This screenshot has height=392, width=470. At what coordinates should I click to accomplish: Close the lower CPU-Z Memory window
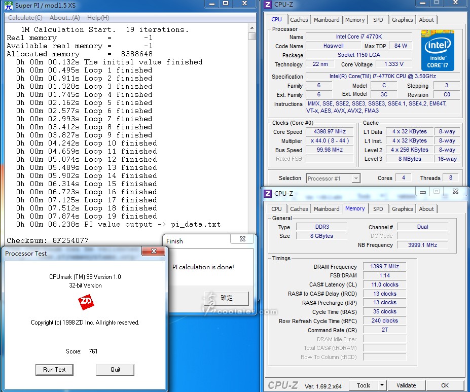pyautogui.click(x=455, y=192)
